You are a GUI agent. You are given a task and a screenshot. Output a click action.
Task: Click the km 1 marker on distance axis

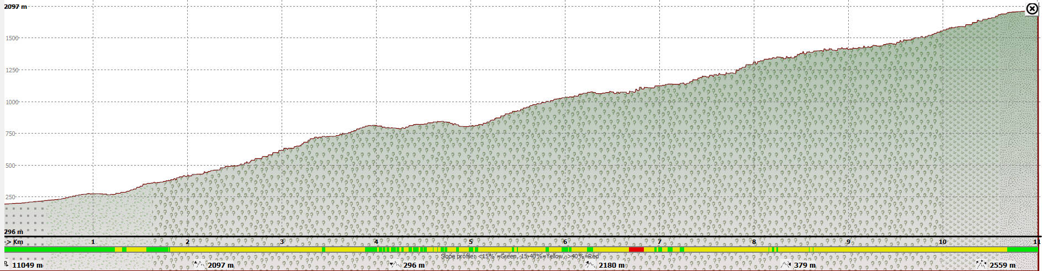tap(93, 242)
